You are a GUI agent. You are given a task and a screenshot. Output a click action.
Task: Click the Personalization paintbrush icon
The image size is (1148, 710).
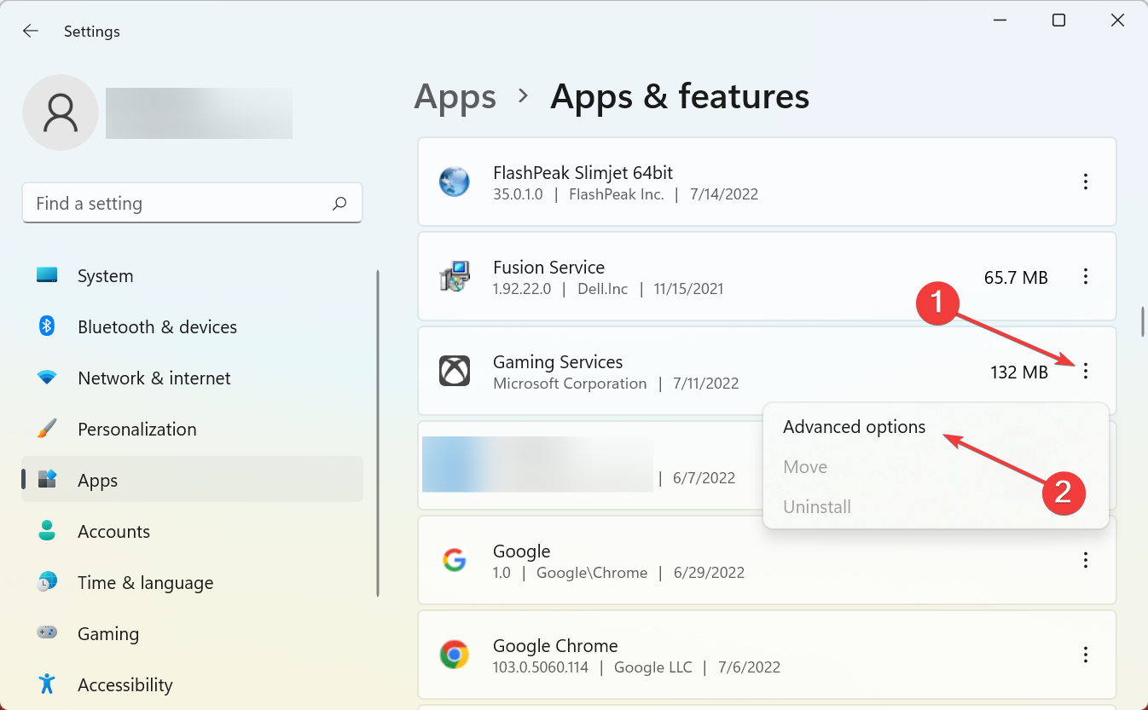click(47, 428)
